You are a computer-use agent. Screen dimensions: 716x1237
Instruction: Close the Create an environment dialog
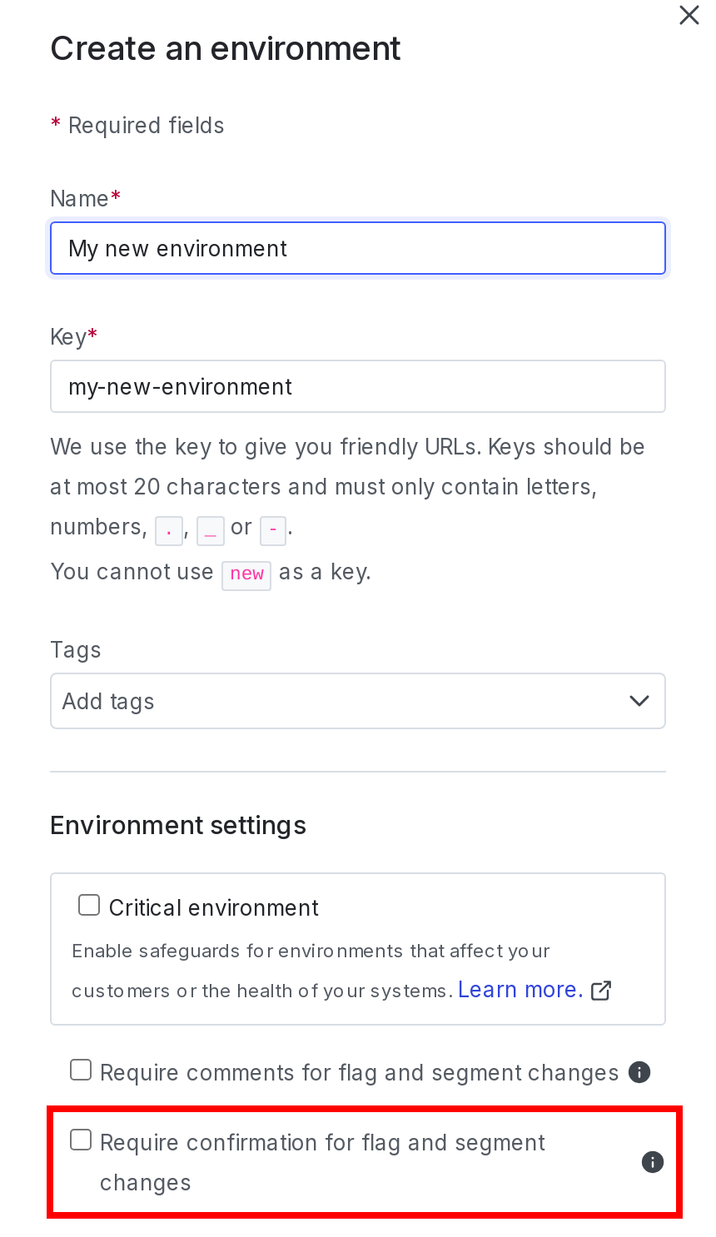click(689, 15)
